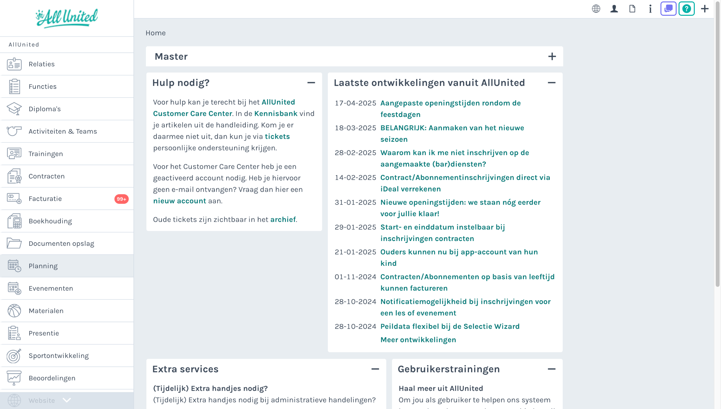Click the 99+ badge on Facturatie
The image size is (721, 409).
pyautogui.click(x=121, y=199)
